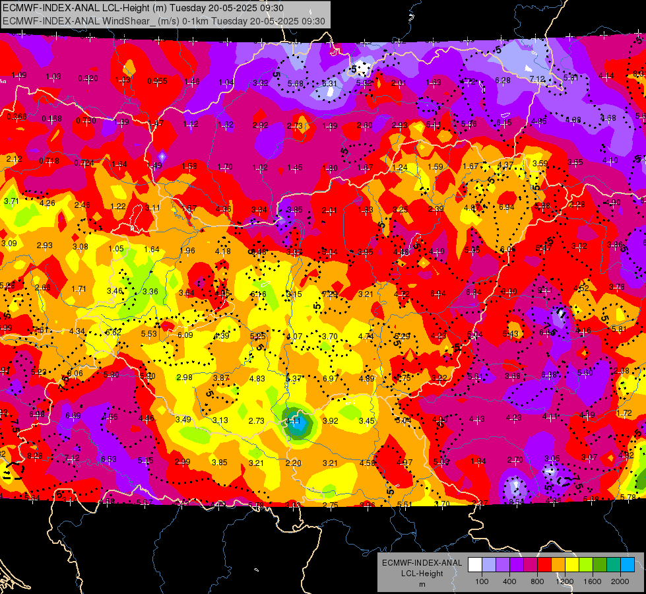The image size is (646, 594).
Task: Click the legend label '1600'
Action: 593,581
